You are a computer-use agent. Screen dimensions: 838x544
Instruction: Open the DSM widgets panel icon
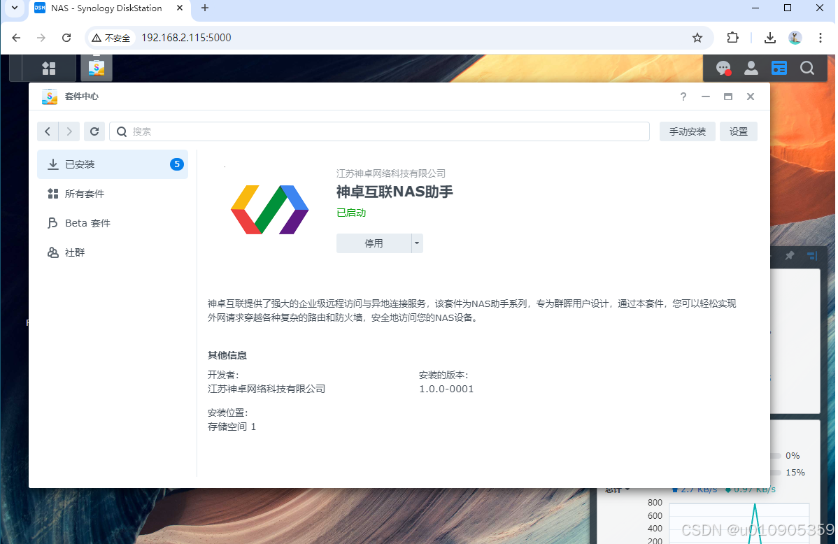[x=779, y=68]
